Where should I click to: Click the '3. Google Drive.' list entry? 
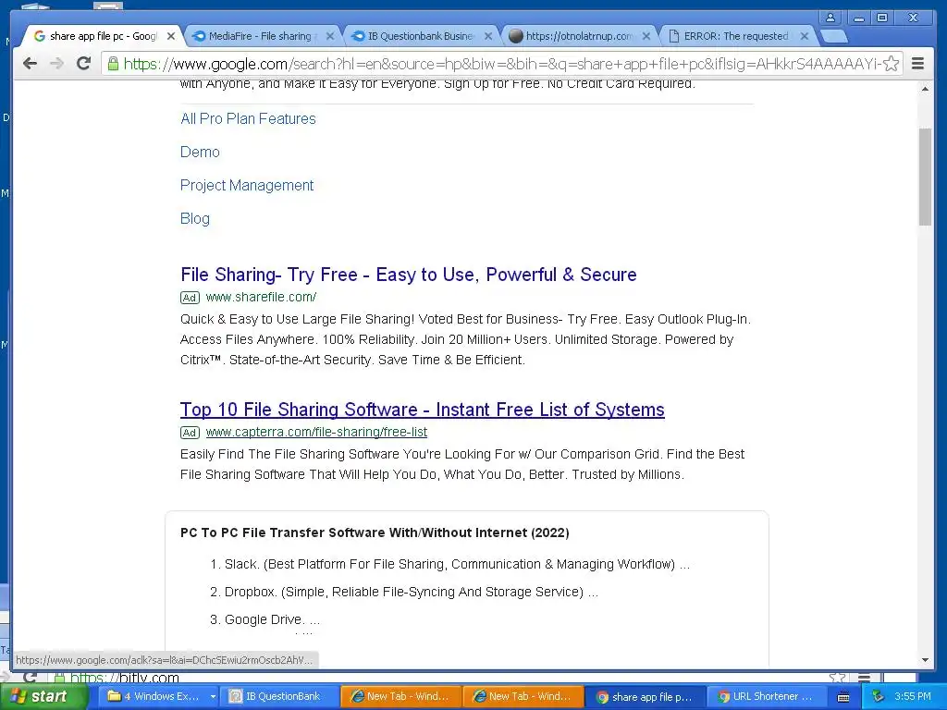pyautogui.click(x=264, y=619)
